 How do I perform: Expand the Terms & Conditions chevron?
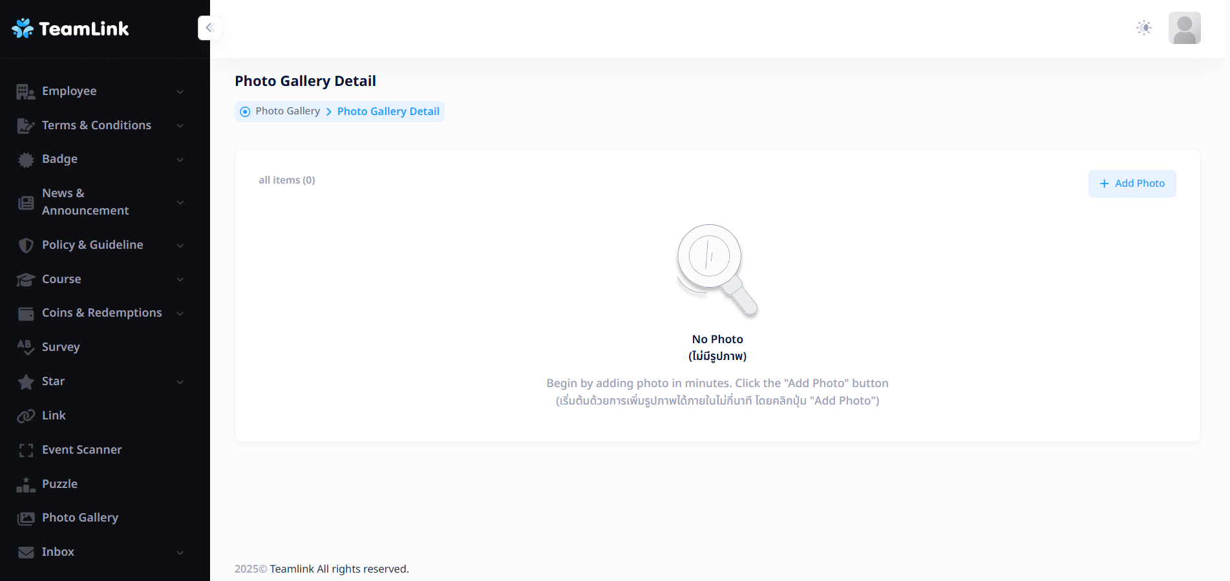coord(180,125)
